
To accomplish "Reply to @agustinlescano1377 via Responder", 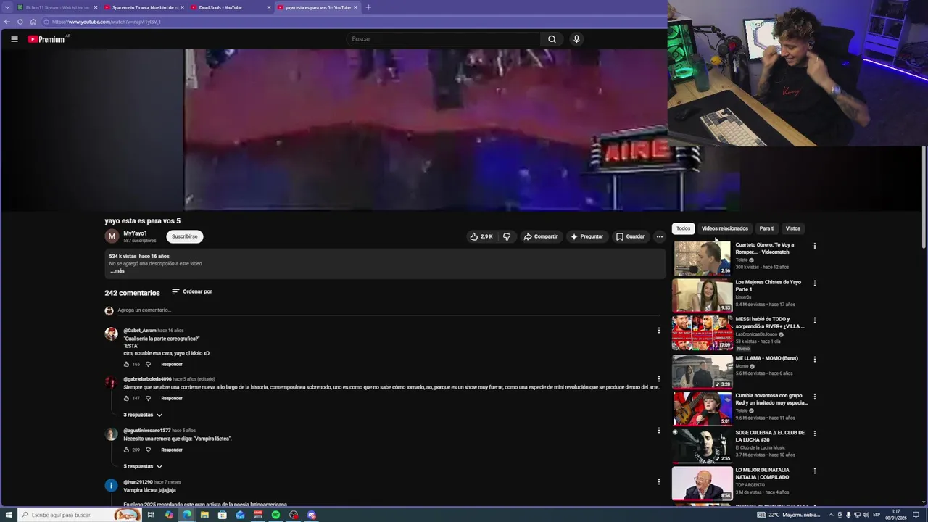I will (x=172, y=449).
